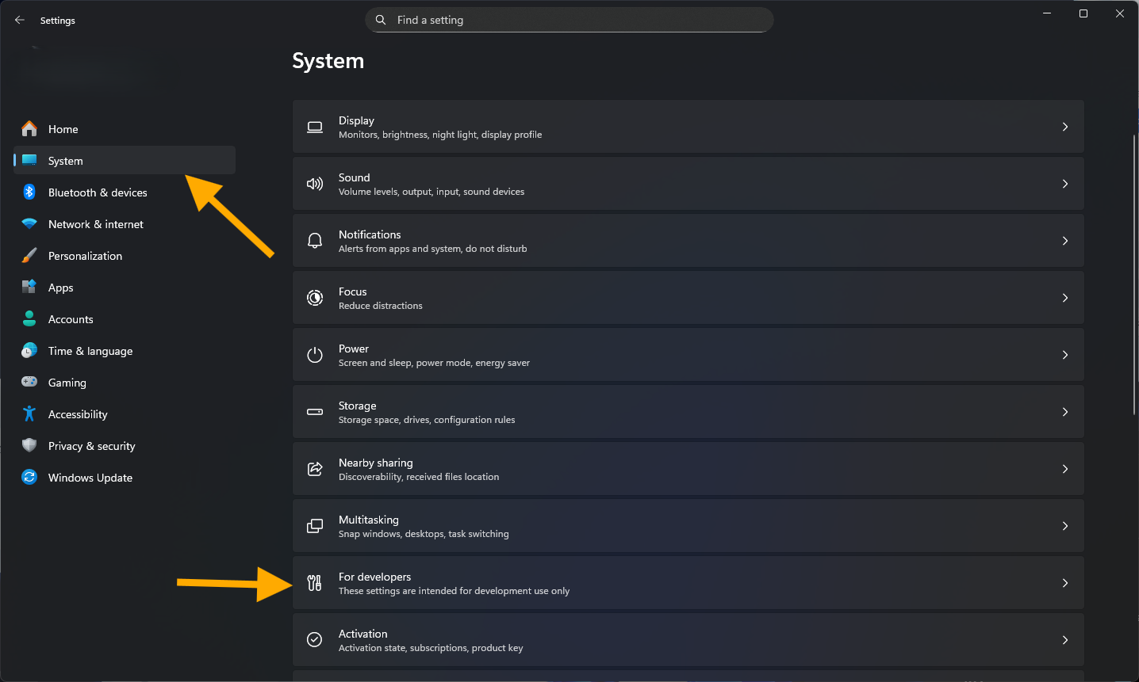Select the Storage drive icon

[314, 411]
